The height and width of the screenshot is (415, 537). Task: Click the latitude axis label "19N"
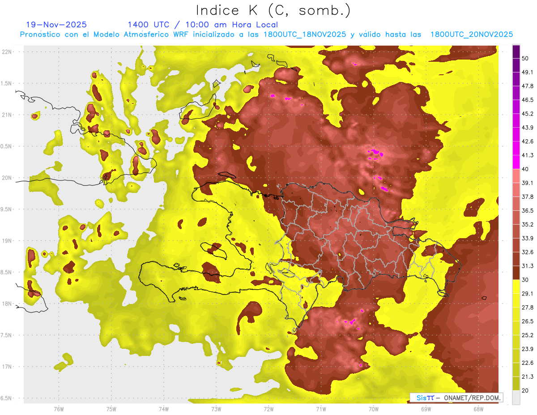click(7, 241)
